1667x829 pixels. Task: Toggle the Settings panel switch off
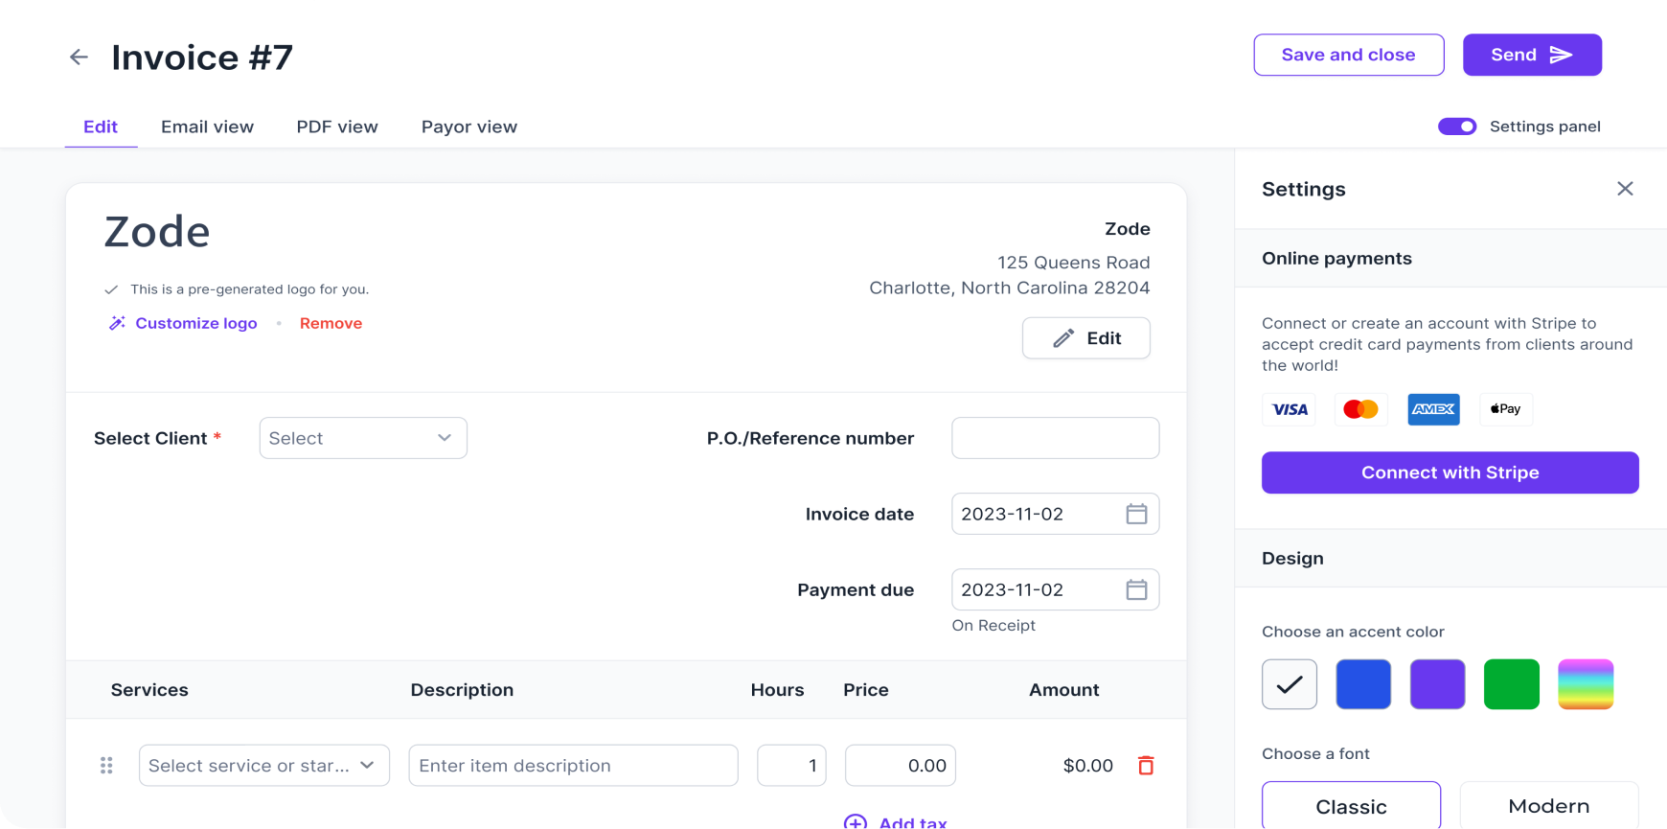click(1456, 127)
